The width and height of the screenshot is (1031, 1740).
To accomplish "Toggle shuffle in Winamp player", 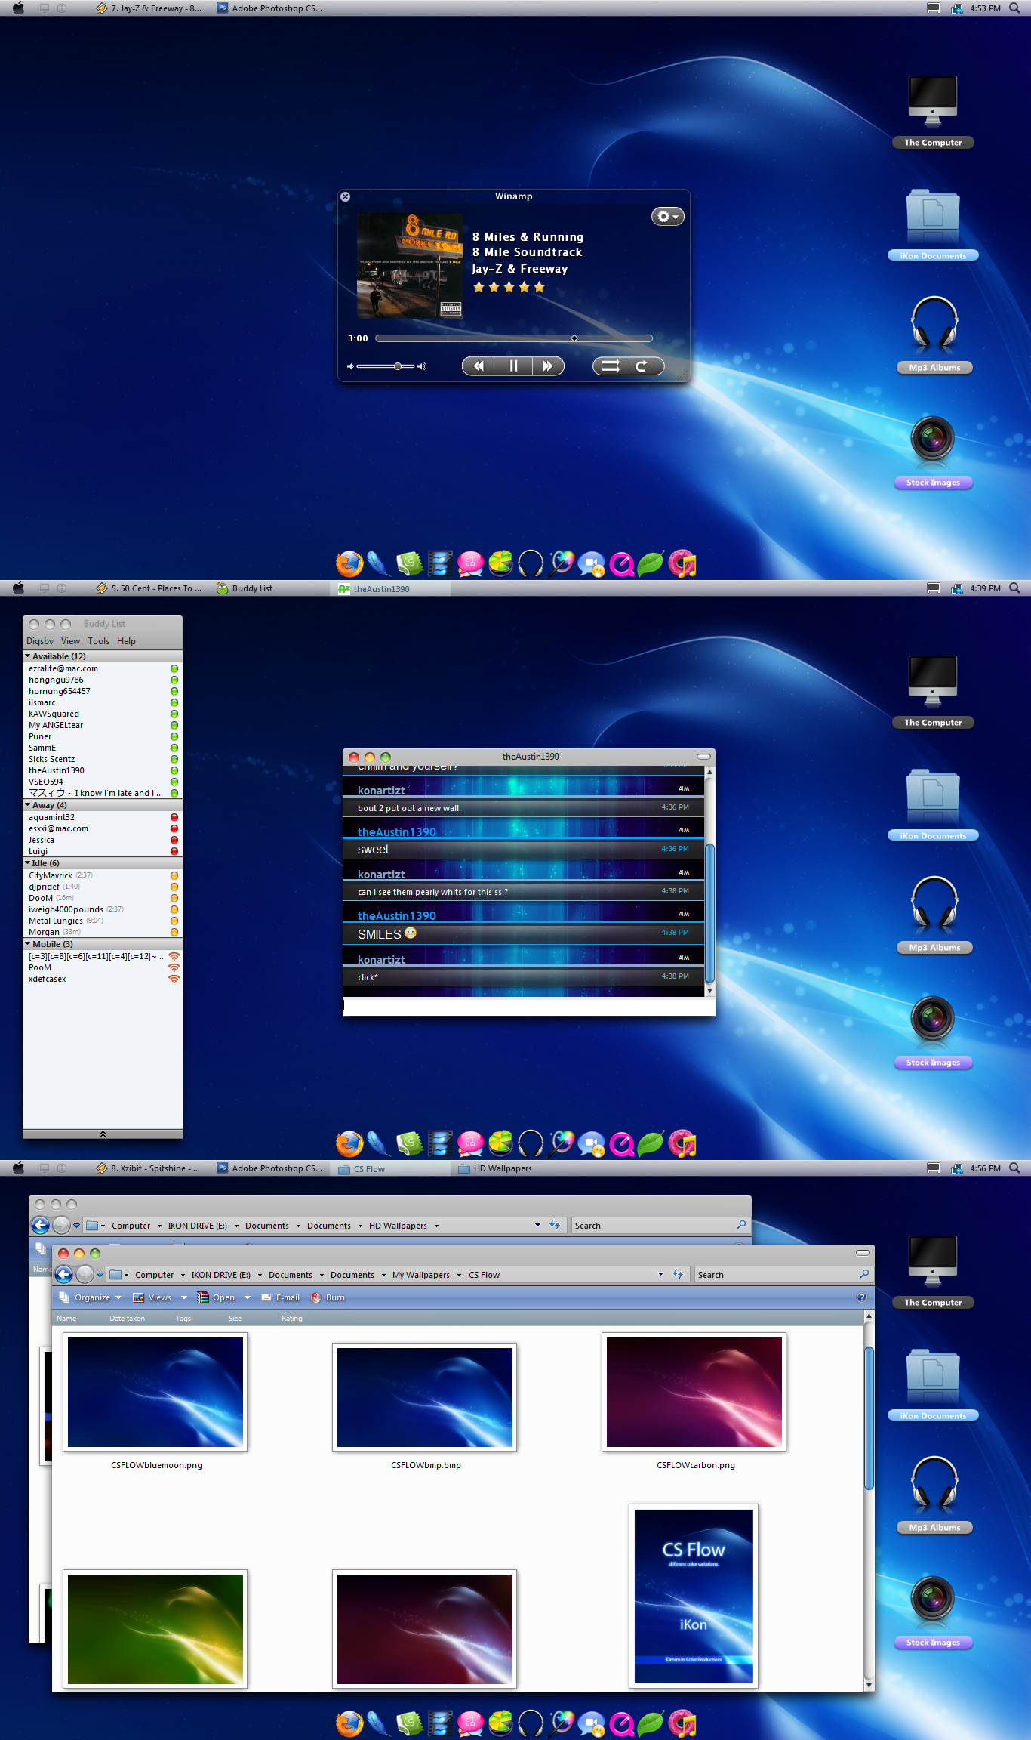I will tap(611, 366).
